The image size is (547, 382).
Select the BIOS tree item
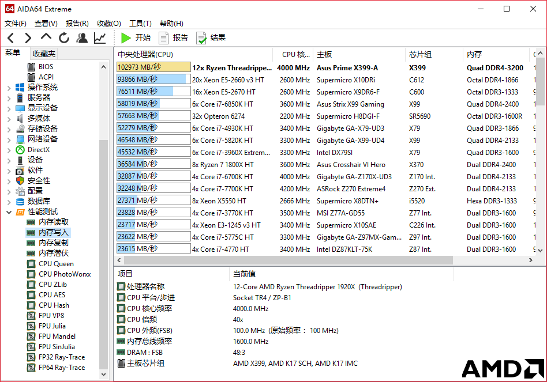(46, 66)
